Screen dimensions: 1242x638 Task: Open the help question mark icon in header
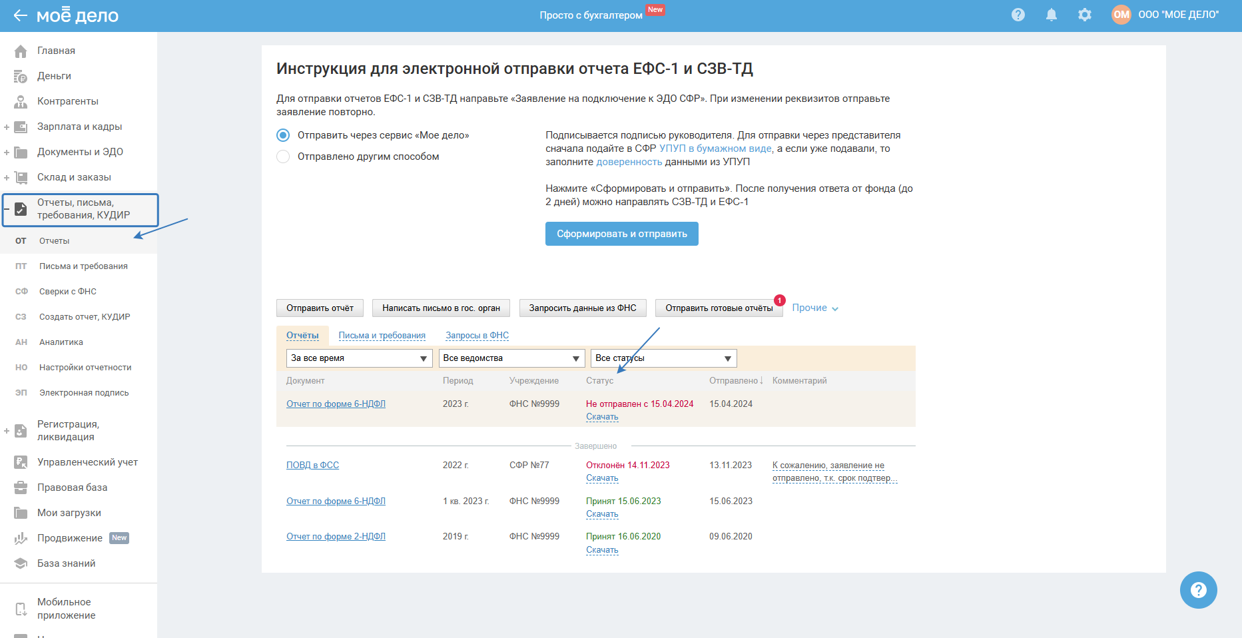(1018, 15)
